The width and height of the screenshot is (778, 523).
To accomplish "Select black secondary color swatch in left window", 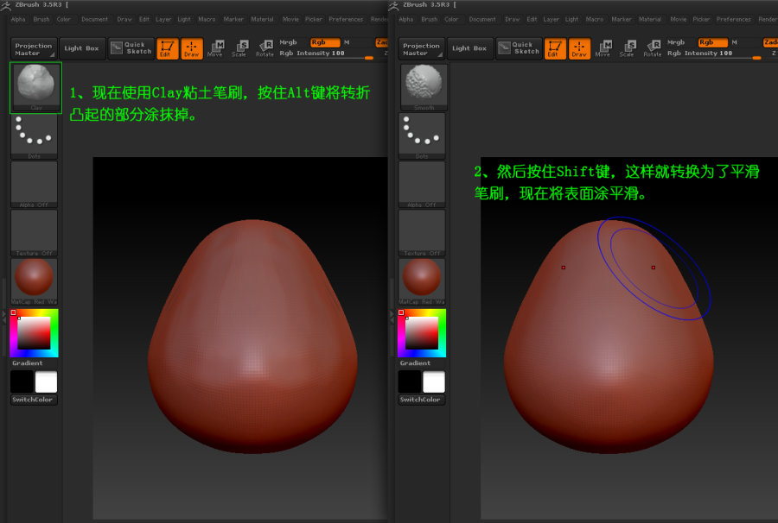I will click(22, 381).
